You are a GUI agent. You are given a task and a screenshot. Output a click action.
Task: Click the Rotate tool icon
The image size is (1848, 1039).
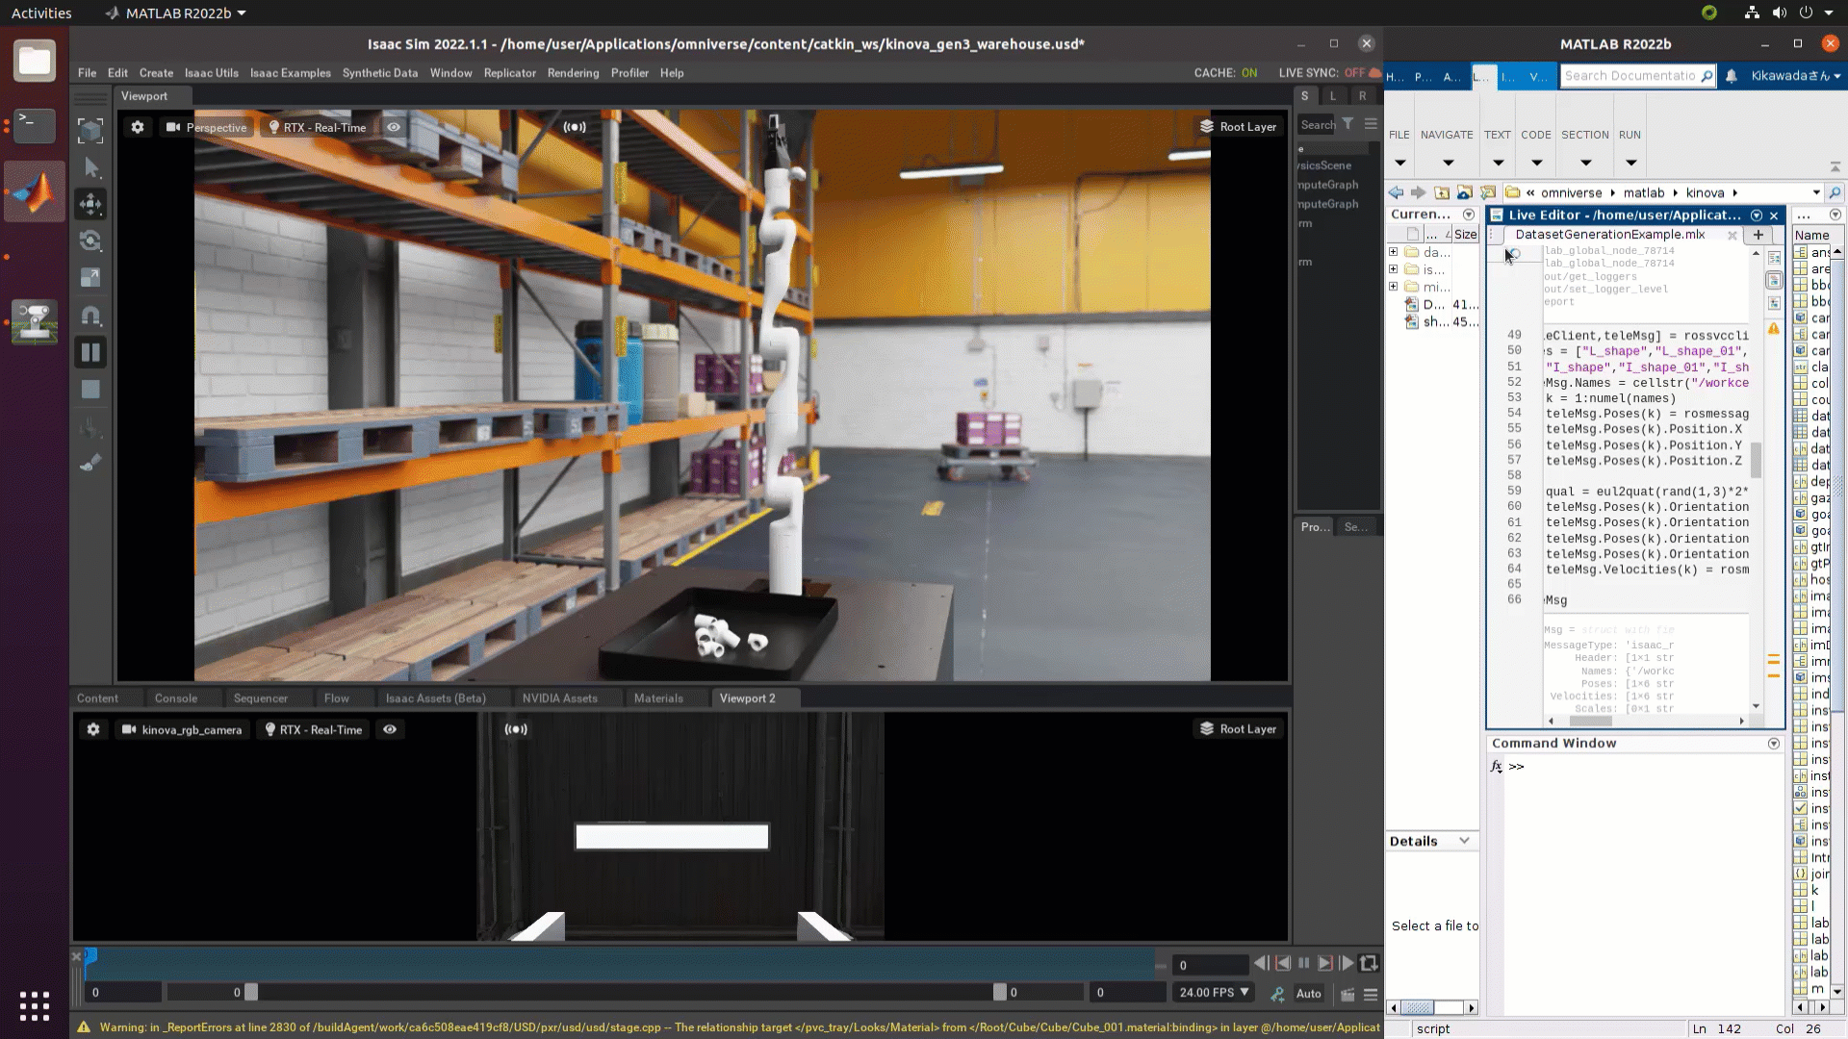pyautogui.click(x=90, y=241)
